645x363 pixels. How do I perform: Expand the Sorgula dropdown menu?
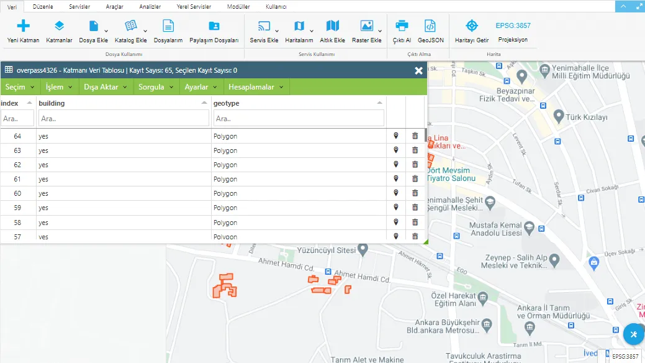pos(156,87)
